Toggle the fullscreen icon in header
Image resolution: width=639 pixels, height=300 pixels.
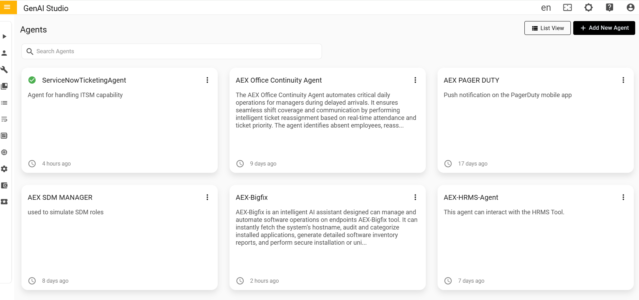(x=568, y=8)
